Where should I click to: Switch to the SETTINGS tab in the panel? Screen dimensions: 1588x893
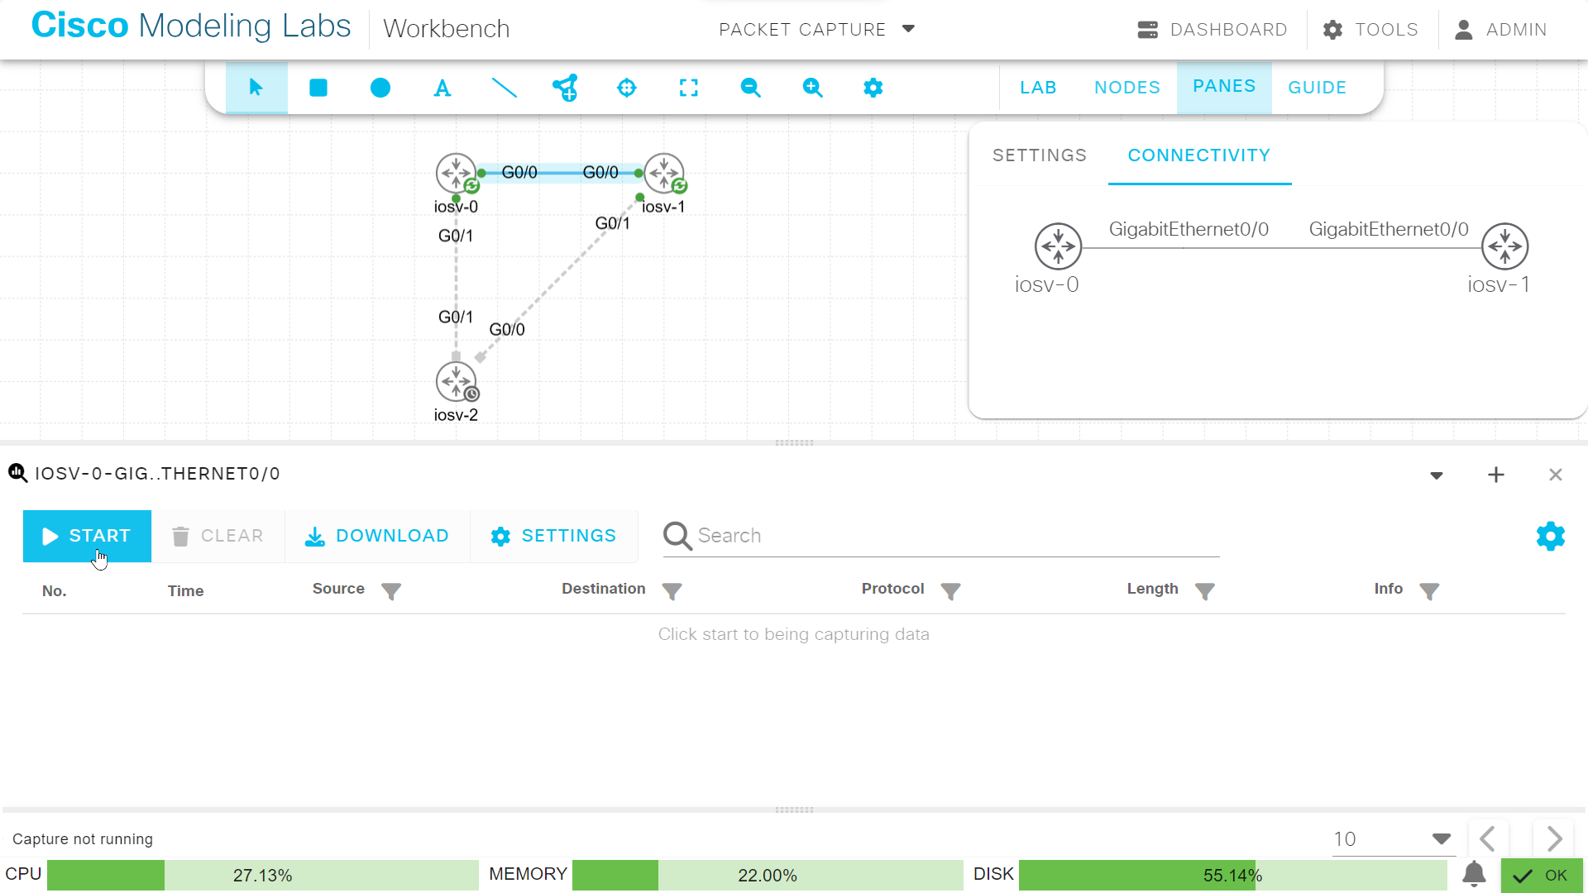click(1039, 155)
